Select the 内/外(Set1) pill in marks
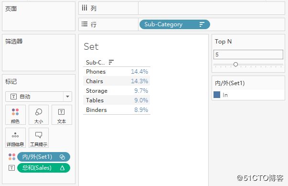The image size is (288, 186). pos(43,157)
